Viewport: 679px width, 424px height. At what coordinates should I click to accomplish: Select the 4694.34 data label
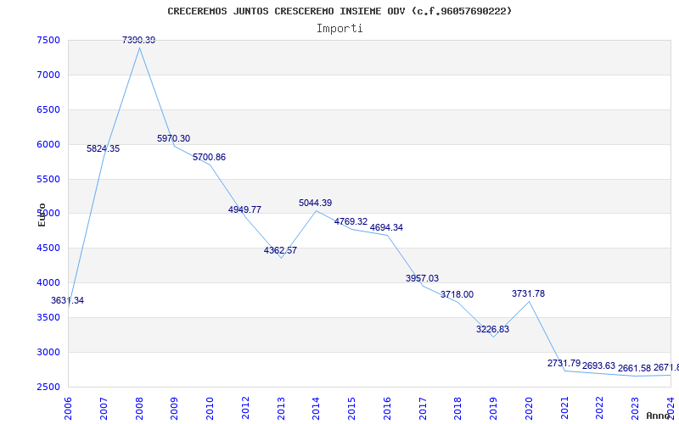coord(386,227)
